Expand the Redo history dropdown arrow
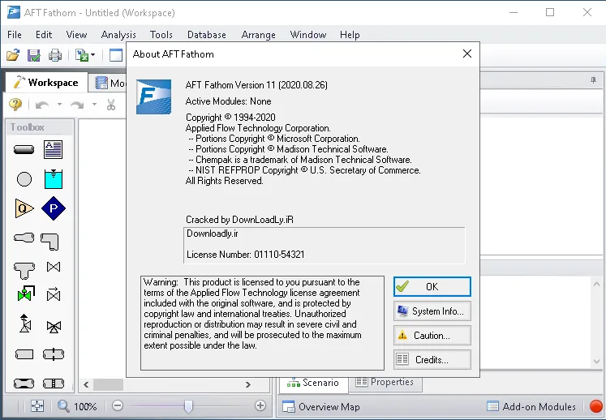The height and width of the screenshot is (420, 606). 94,104
